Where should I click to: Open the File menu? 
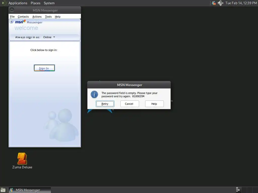(12, 17)
